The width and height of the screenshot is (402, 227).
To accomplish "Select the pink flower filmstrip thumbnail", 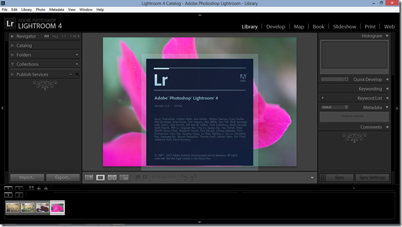I will click(57, 208).
